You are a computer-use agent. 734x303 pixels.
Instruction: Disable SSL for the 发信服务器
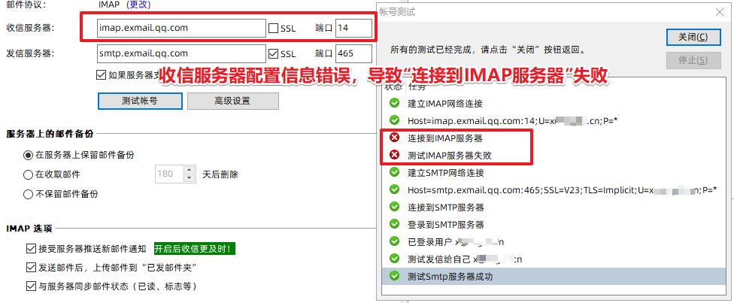tap(274, 53)
